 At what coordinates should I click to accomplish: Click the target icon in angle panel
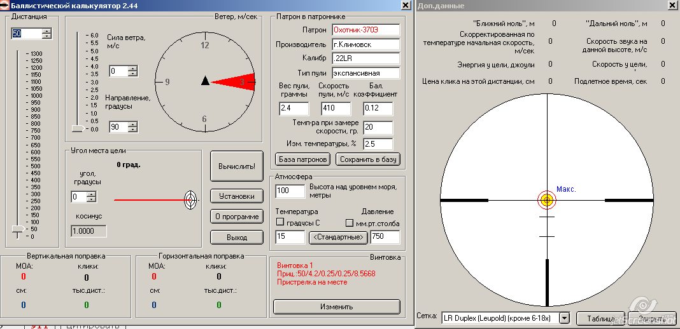(190, 200)
